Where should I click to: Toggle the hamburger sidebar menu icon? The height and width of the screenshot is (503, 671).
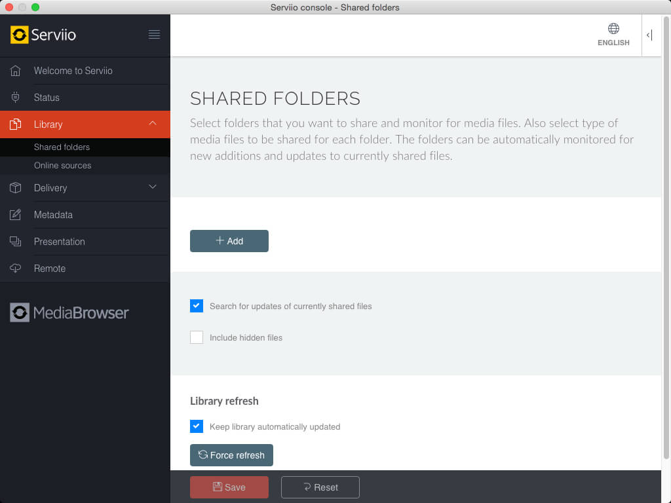(154, 35)
